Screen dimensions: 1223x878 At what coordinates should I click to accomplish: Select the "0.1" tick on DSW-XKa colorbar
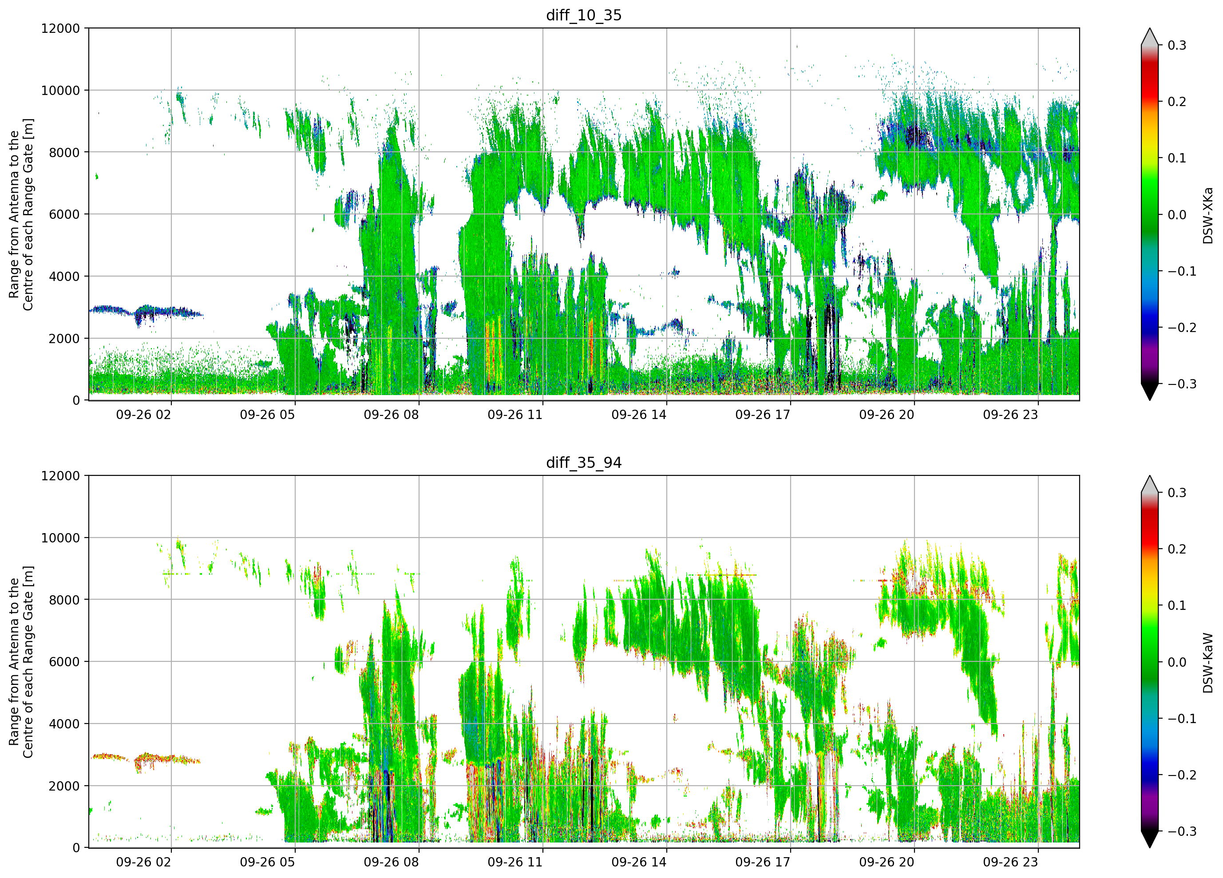(x=1177, y=158)
